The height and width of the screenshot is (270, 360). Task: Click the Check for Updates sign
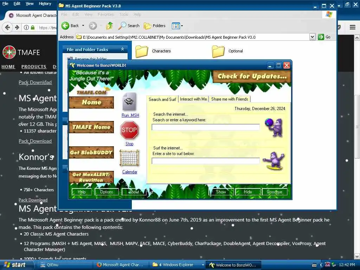[x=252, y=76]
